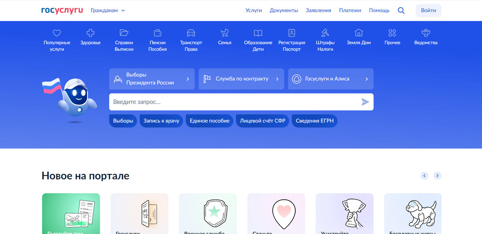The image size is (482, 234).
Task: Open the trophy cup card thumbnail
Action: (345, 214)
